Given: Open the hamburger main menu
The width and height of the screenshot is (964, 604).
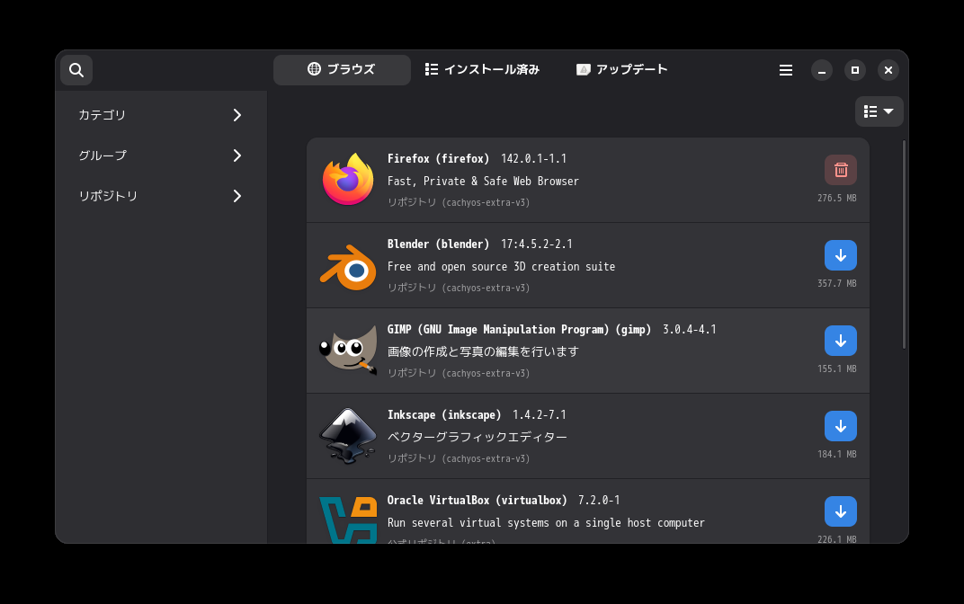Looking at the screenshot, I should (x=786, y=70).
